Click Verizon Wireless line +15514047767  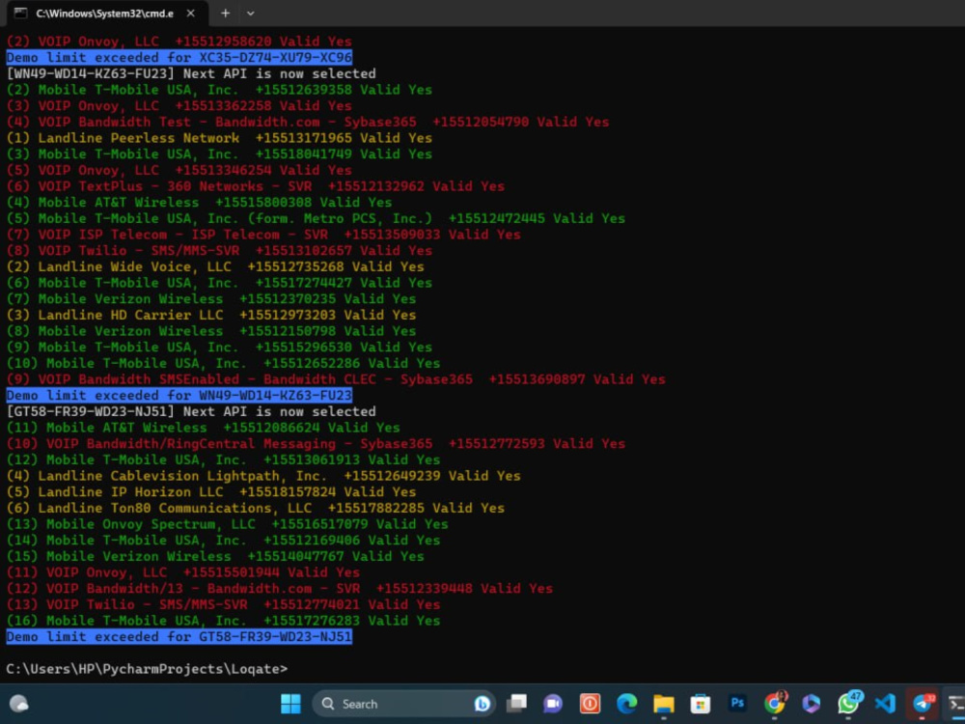click(x=215, y=556)
